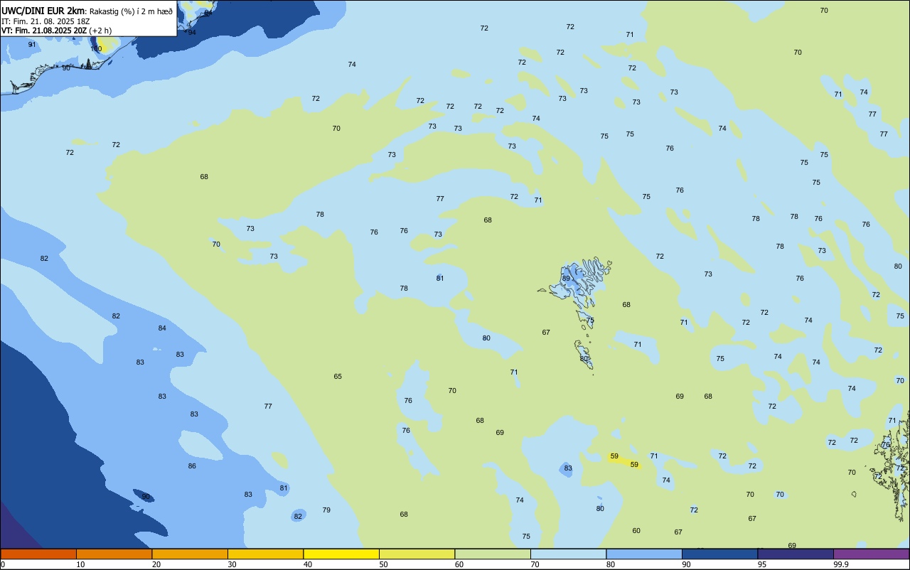
Task: Click the humidity value 91 near the coastline
Action: point(32,45)
